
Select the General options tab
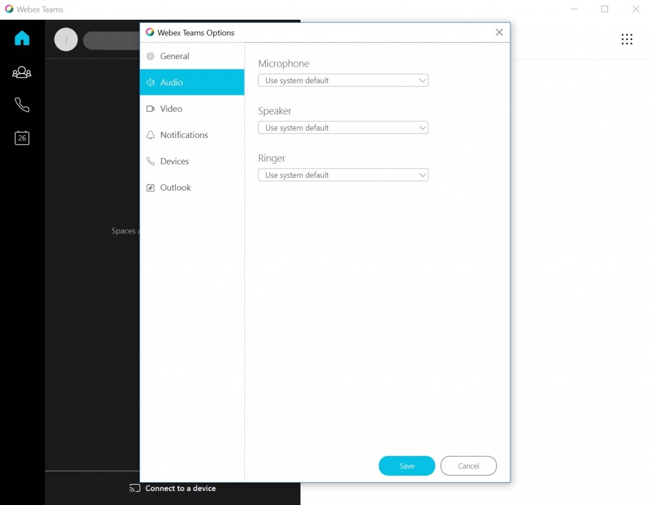[192, 56]
